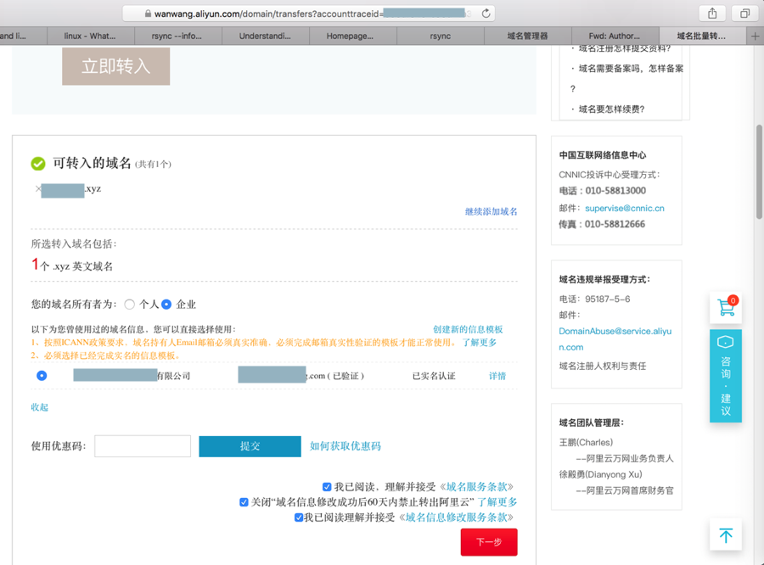Toggle the 域名信息修改服务条款 agreement checkbox
Image resolution: width=764 pixels, height=565 pixels.
pos(299,517)
